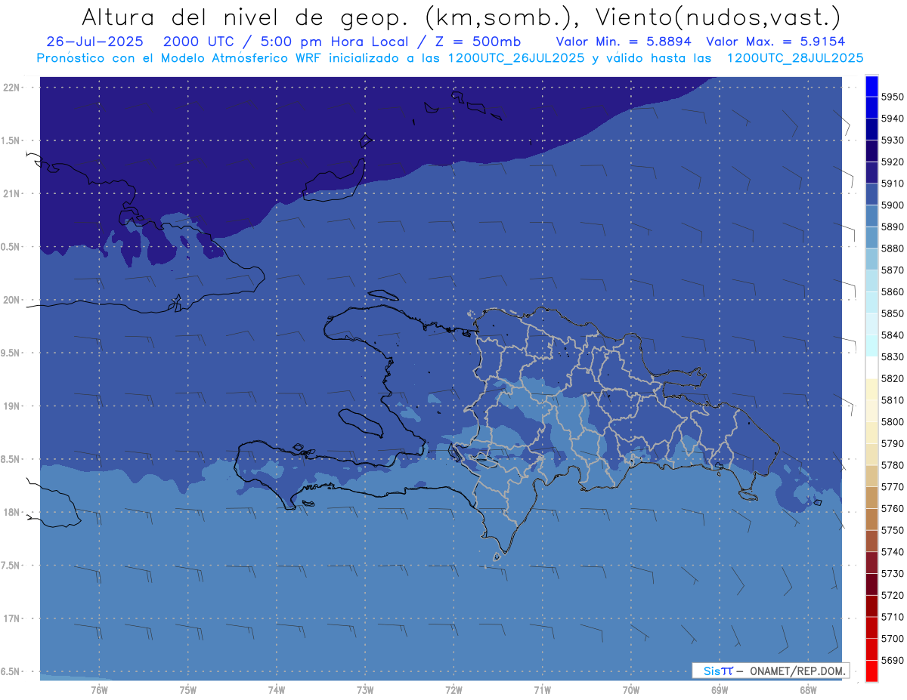Click the 20N latitude label

pos(12,300)
